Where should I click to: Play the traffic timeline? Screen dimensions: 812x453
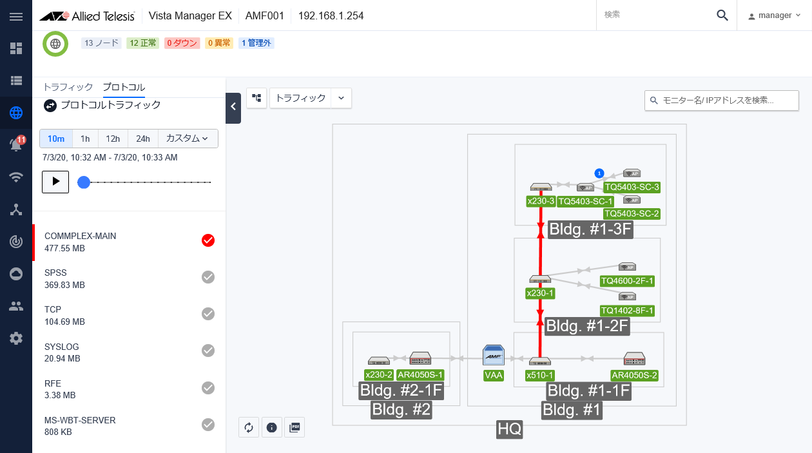click(x=55, y=182)
